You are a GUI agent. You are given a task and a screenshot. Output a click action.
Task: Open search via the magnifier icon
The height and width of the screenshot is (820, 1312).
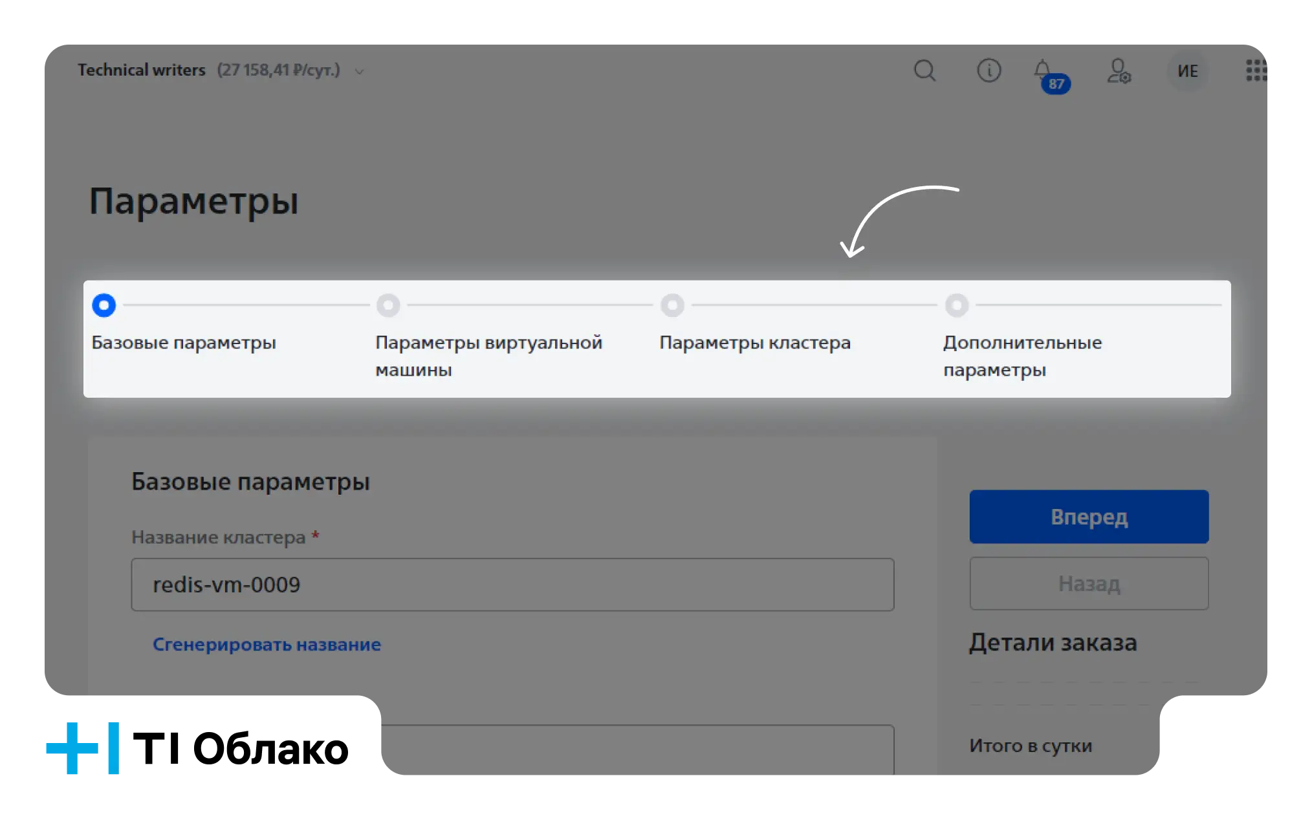924,70
